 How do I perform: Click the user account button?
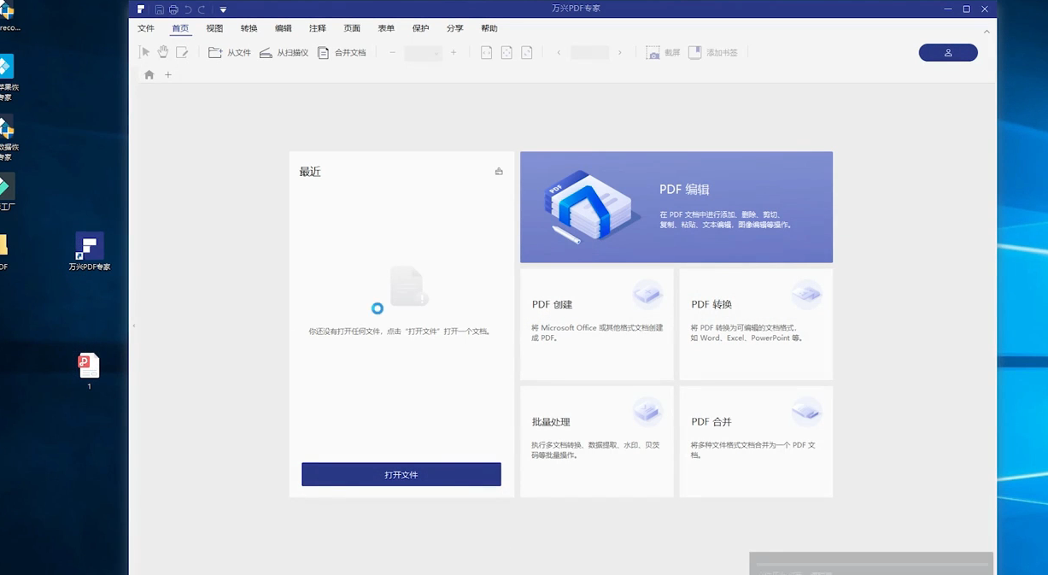tap(948, 53)
